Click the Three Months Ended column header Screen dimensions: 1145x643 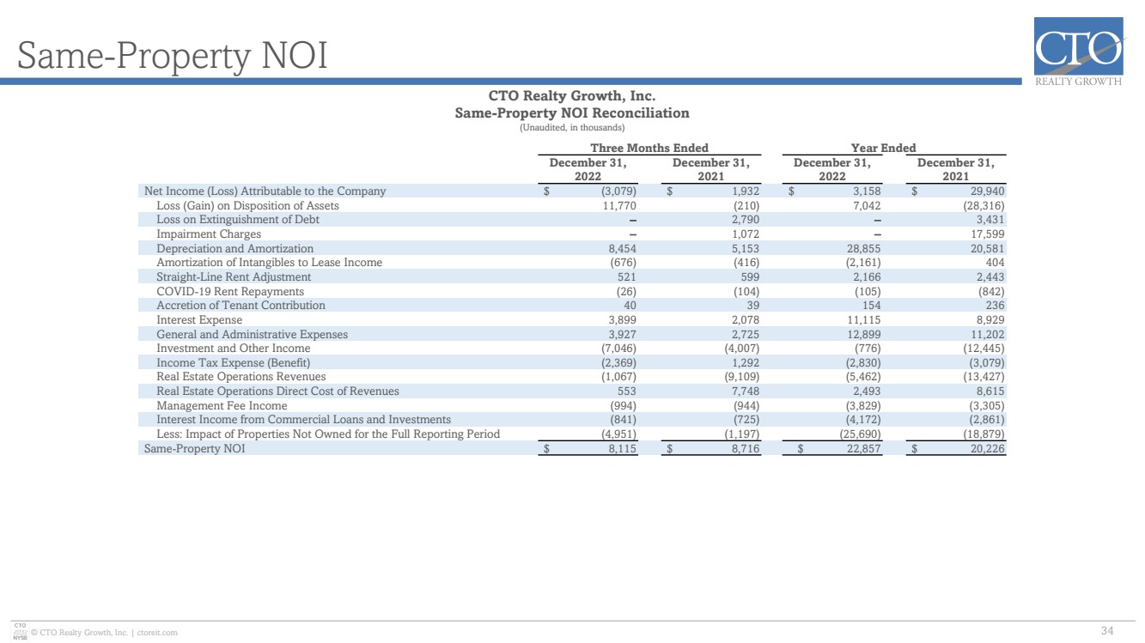[649, 148]
